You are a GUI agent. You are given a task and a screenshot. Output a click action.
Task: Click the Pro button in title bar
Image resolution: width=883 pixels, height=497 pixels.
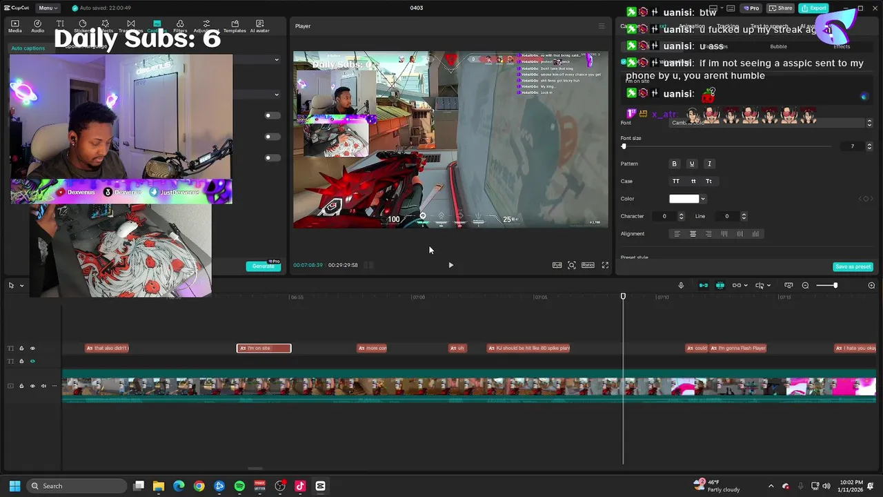click(x=751, y=8)
